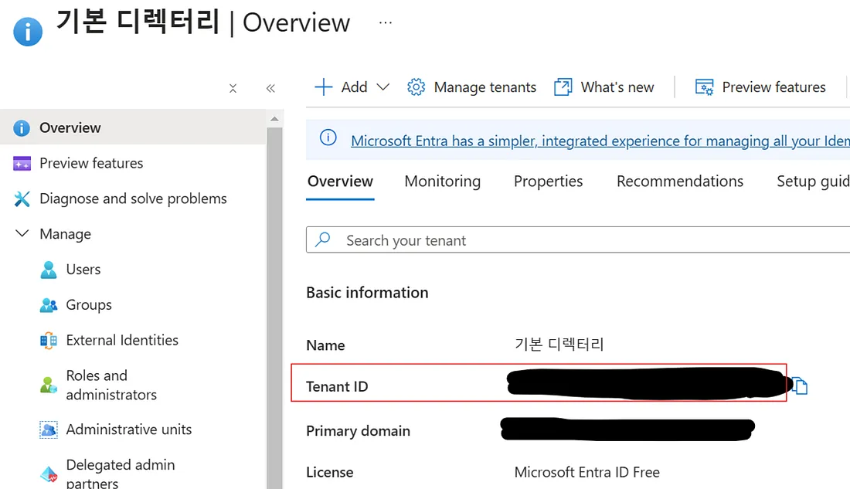Click the Roles and administrators icon

pyautogui.click(x=49, y=385)
